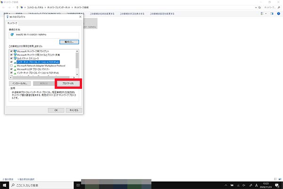
Task: Select the ネットワーク tab
Action: pyautogui.click(x=12, y=23)
